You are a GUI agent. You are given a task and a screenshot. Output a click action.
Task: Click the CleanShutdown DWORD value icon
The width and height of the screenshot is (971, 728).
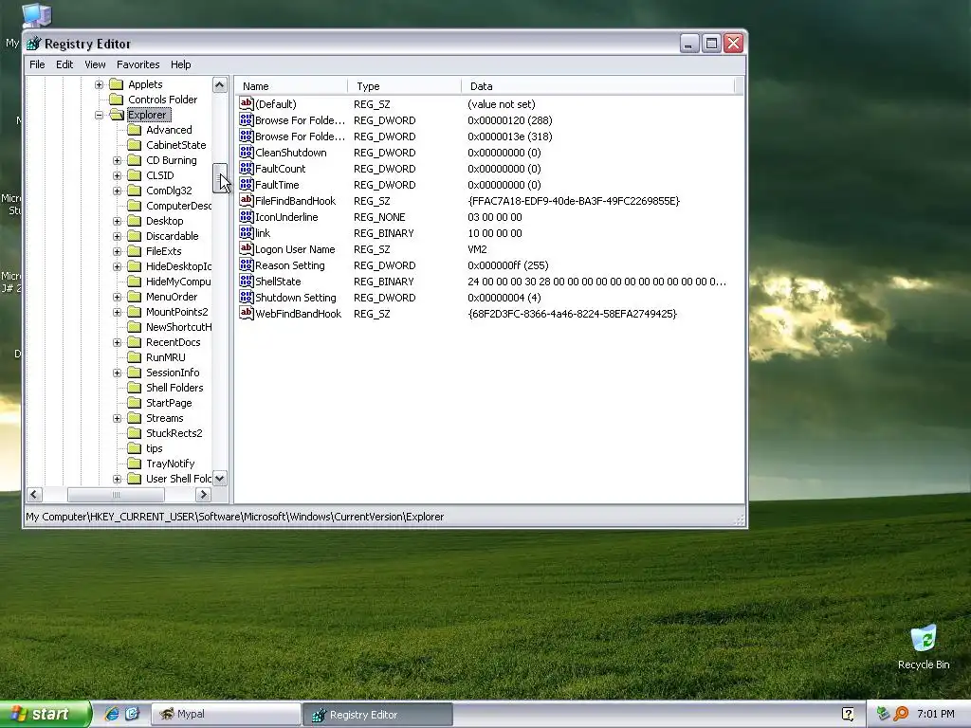[247, 153]
